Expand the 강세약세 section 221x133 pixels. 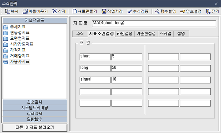[x=35, y=113]
